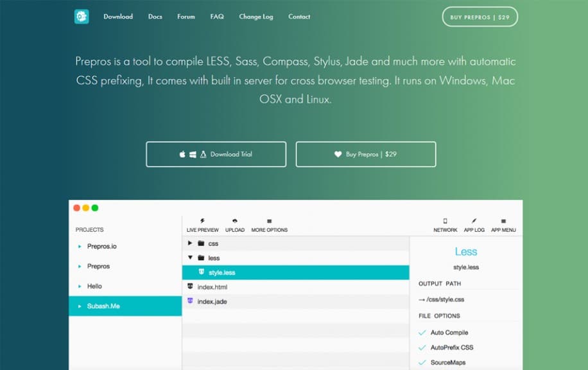Open the App Menu
This screenshot has width=588, height=370.
[x=503, y=226]
